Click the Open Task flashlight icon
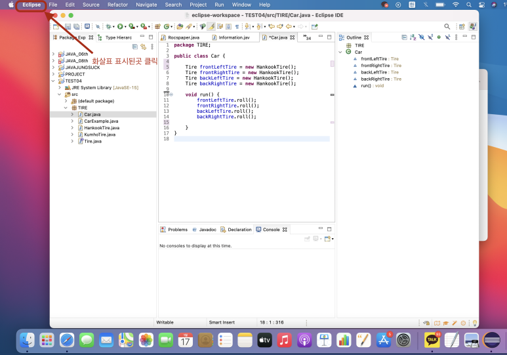The height and width of the screenshot is (355, 507). 188,26
